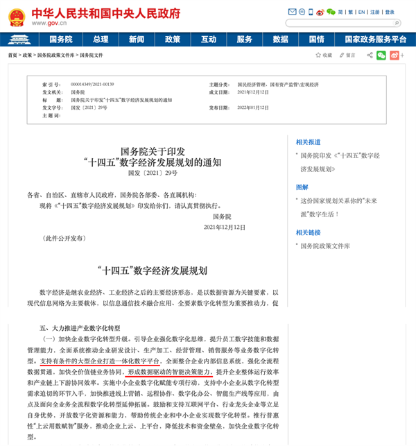This screenshot has width=416, height=446.
Task: Click the 收藏 star icon
Action: 318,55
